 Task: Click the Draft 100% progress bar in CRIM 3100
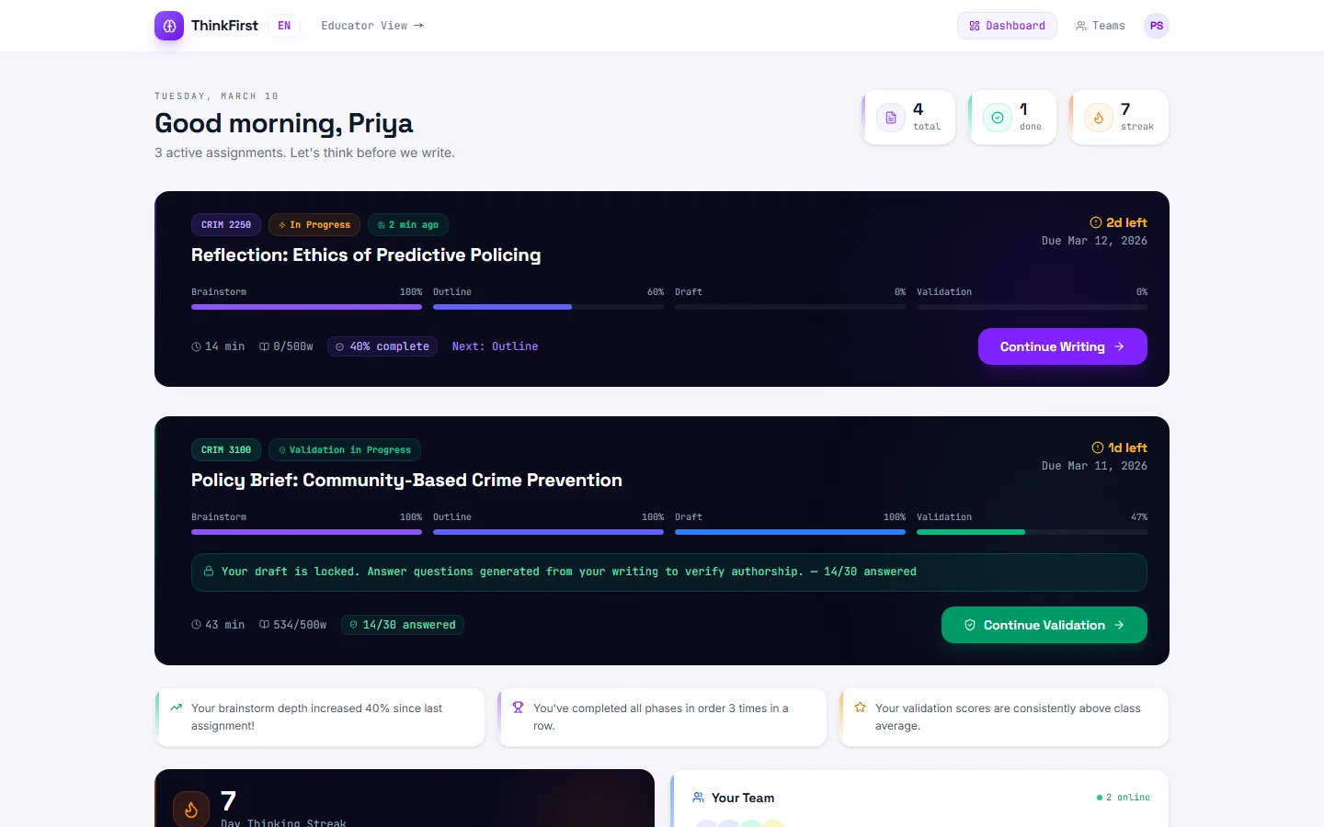[x=790, y=532]
